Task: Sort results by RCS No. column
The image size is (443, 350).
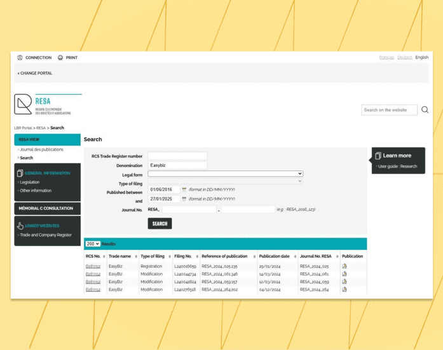Action: point(104,256)
